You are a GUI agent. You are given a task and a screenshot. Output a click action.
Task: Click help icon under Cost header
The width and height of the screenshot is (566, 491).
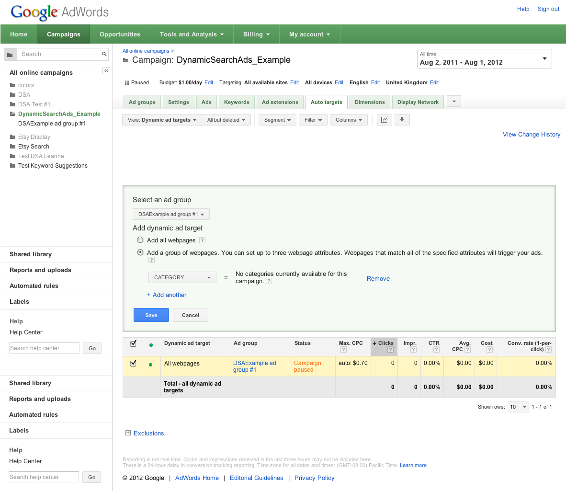click(489, 350)
